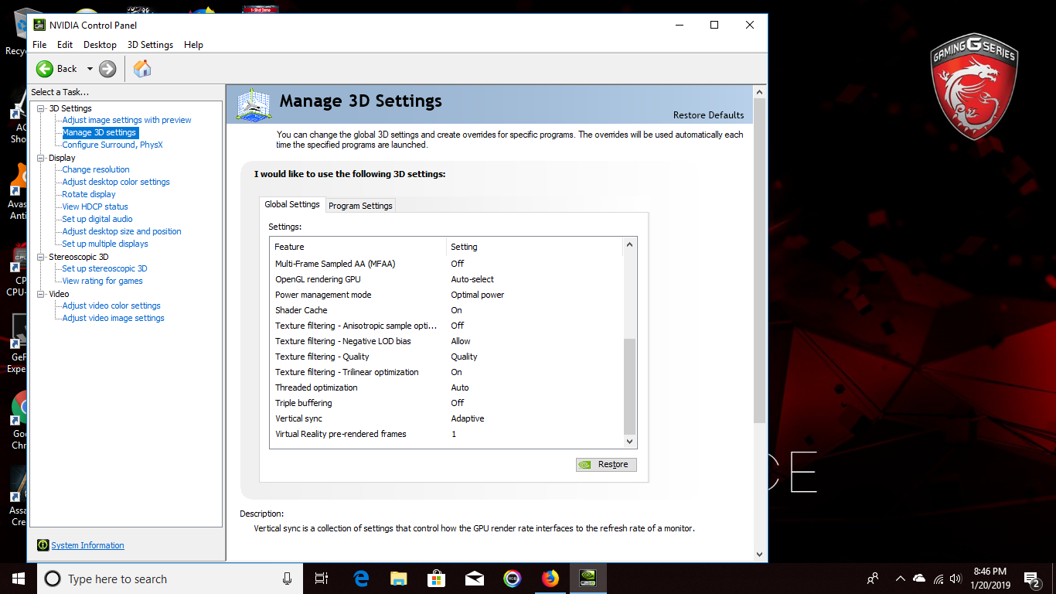The width and height of the screenshot is (1056, 594).
Task: Click the settings list scroll-down arrow
Action: [629, 441]
